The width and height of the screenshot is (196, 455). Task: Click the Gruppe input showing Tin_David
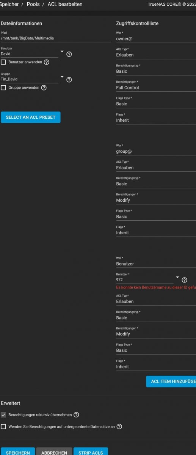(30, 79)
